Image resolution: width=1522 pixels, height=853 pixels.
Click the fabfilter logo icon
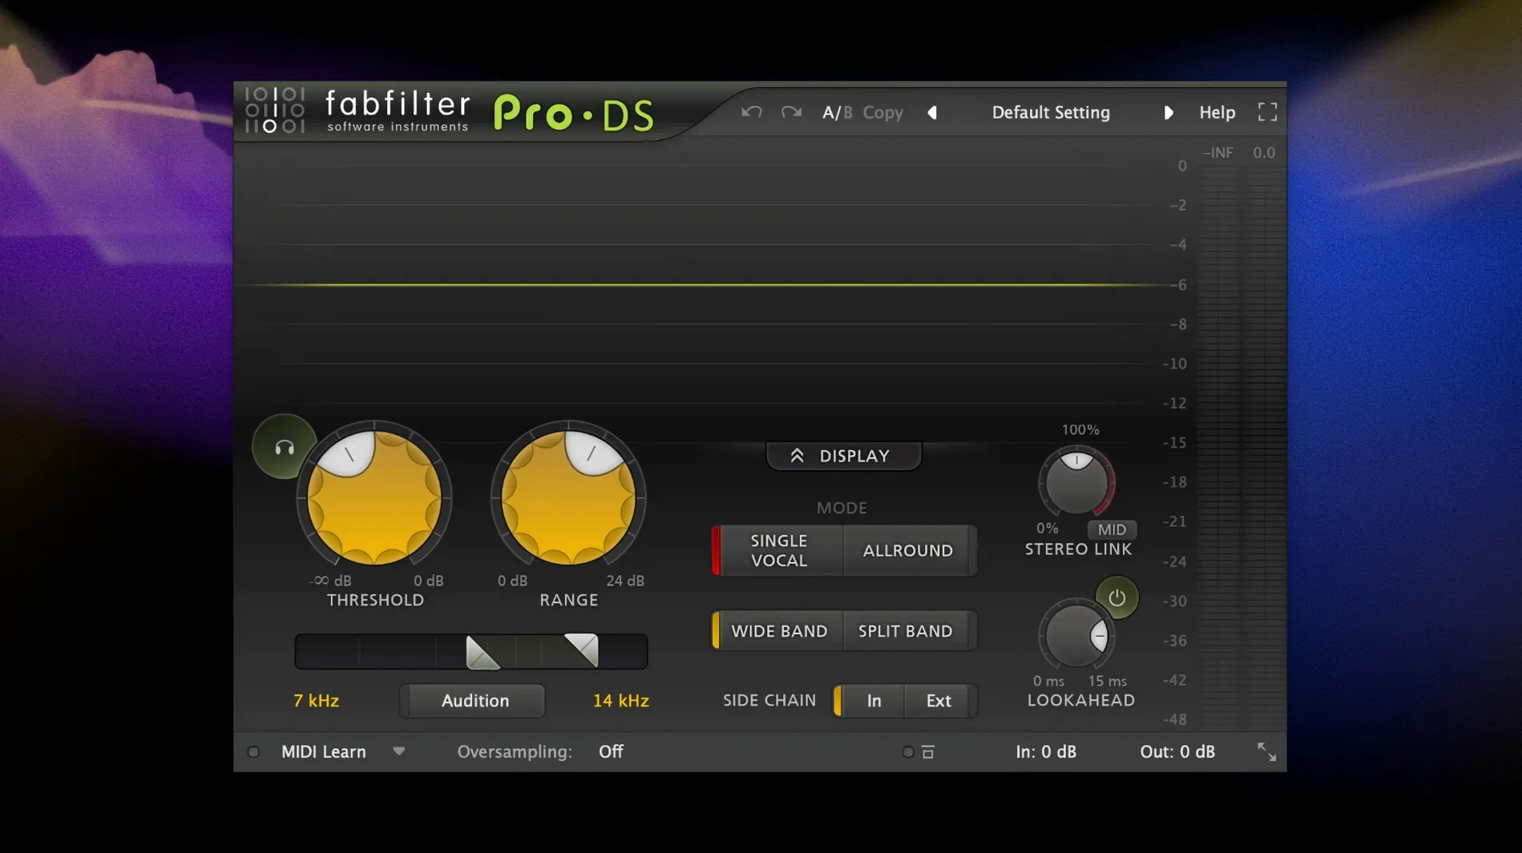[275, 111]
